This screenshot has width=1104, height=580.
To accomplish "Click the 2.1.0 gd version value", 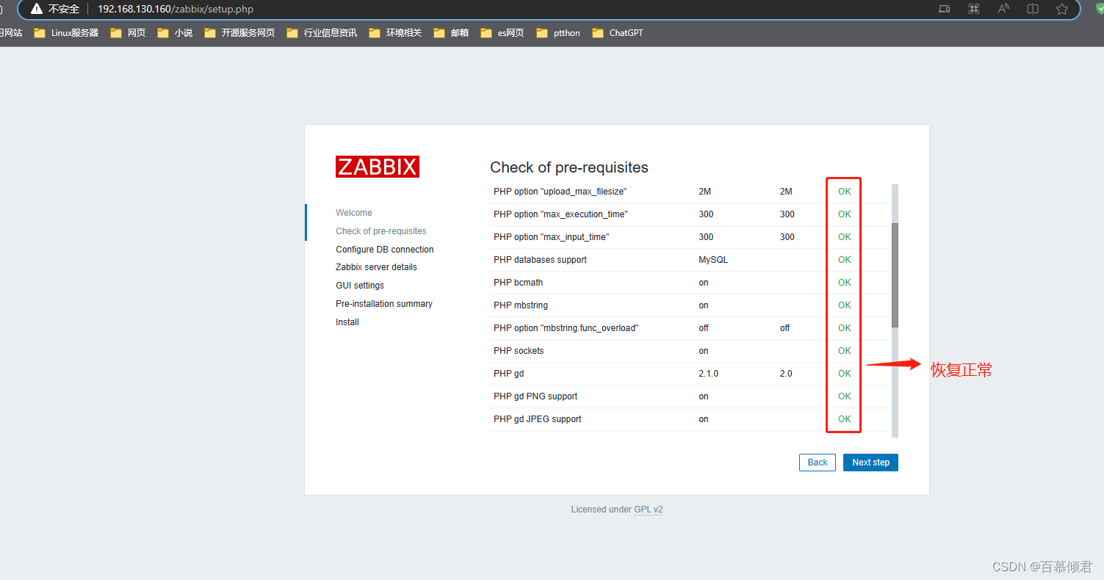I will pos(709,374).
